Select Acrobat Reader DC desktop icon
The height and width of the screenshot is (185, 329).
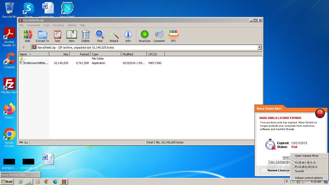tap(9, 37)
